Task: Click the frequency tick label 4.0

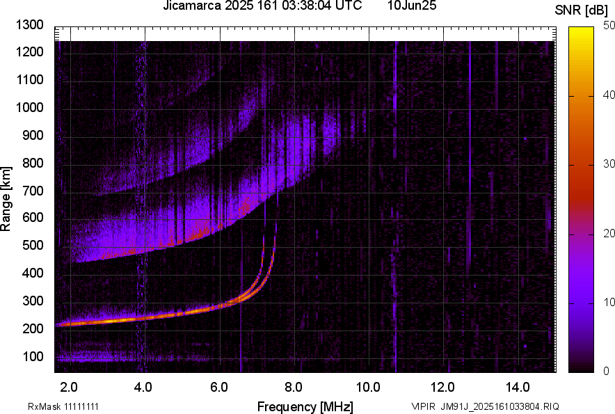Action: click(x=143, y=388)
